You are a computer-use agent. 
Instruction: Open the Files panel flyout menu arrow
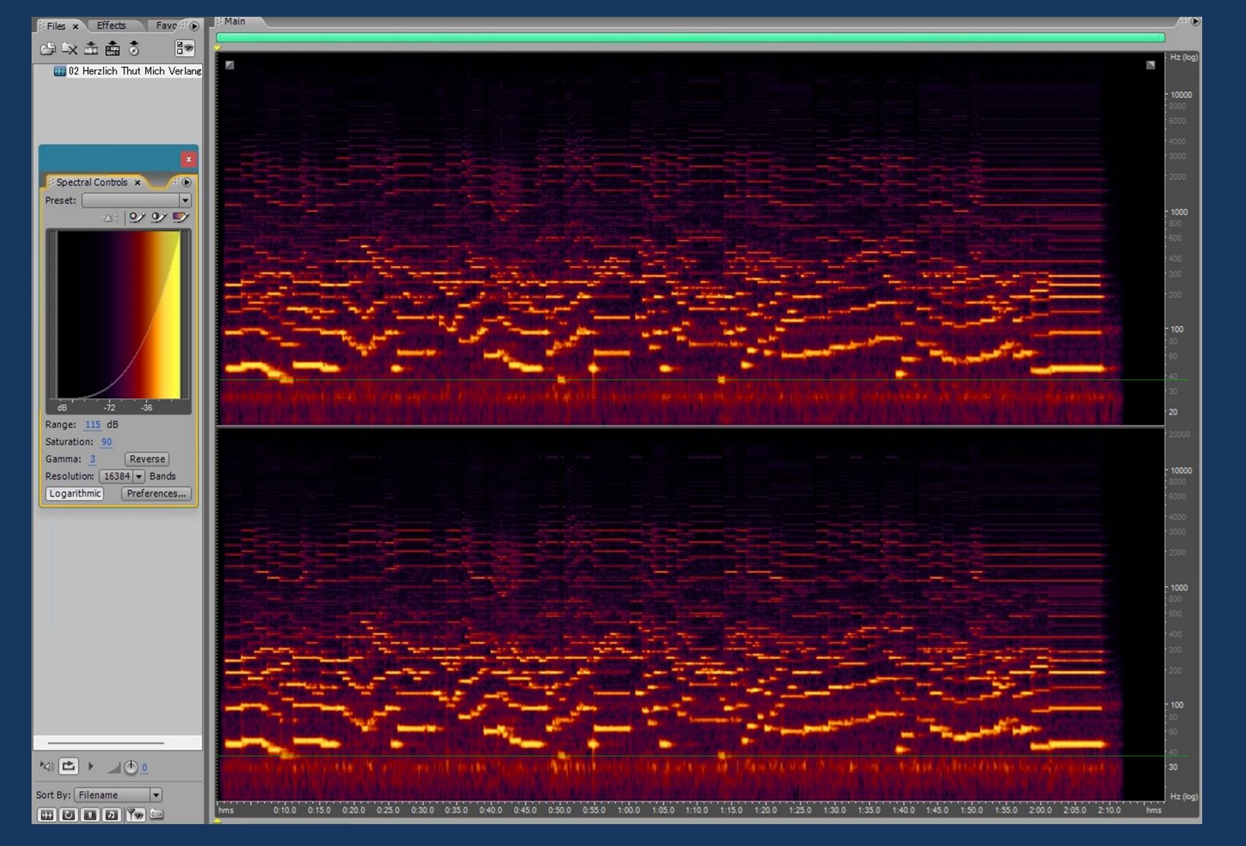[x=194, y=26]
